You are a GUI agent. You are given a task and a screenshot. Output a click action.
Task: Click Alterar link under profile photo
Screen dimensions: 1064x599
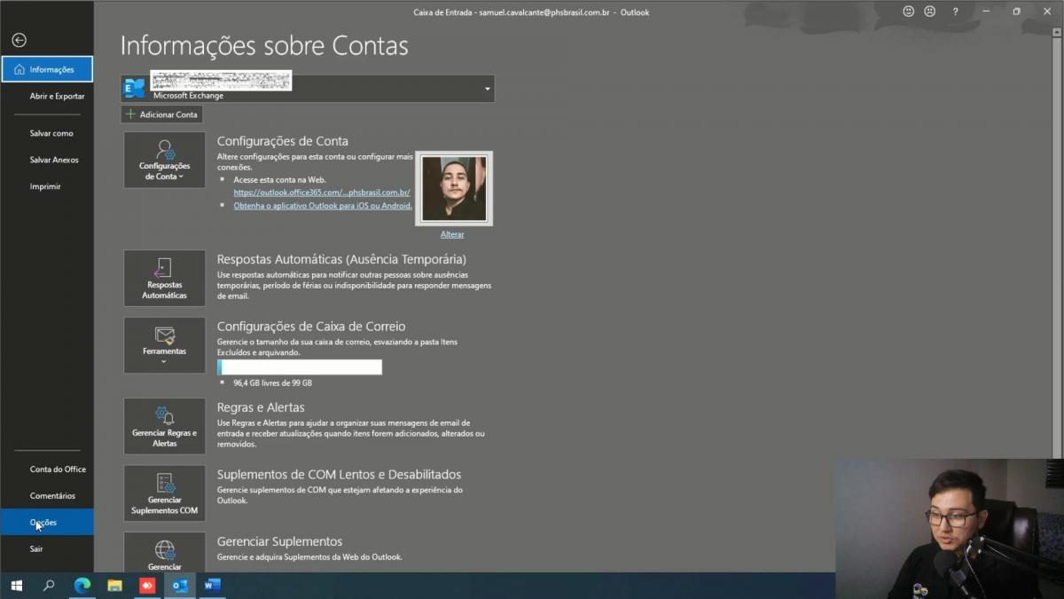pos(452,234)
